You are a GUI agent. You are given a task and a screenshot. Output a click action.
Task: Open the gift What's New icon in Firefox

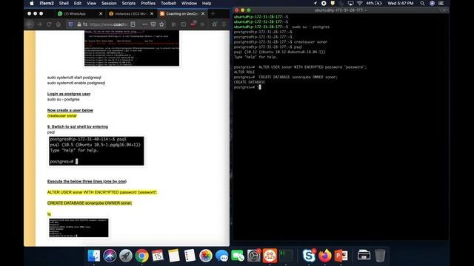pos(214,24)
